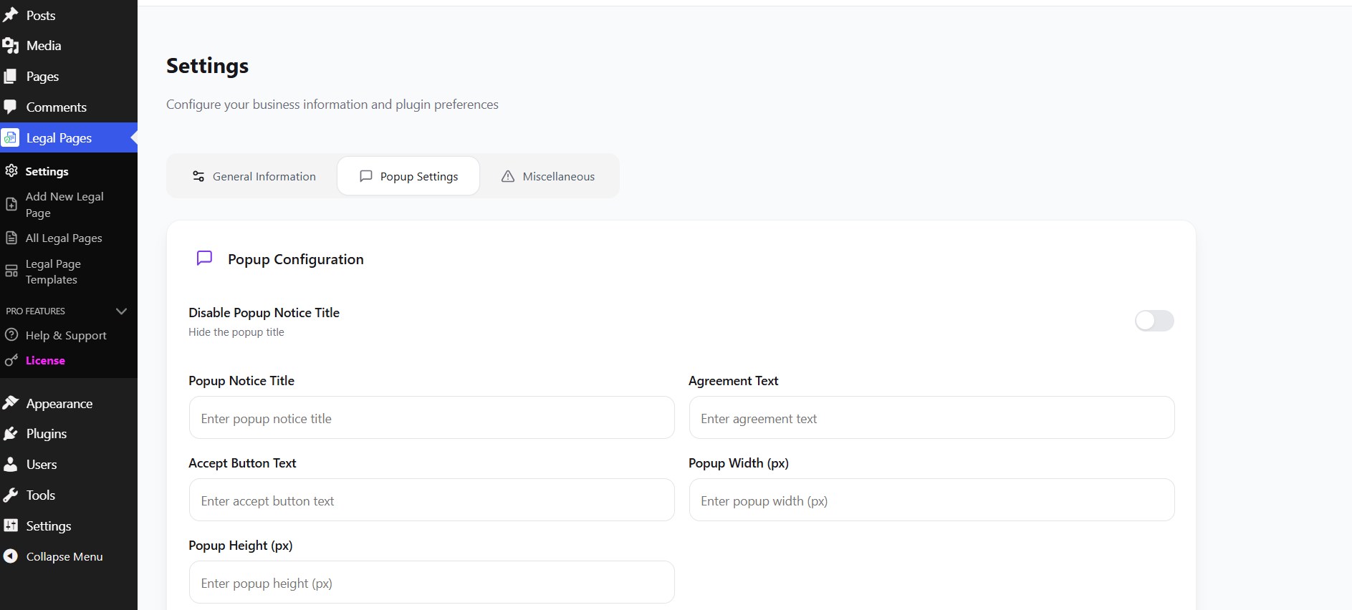
Task: Switch to General Information tab
Action: coord(254,176)
